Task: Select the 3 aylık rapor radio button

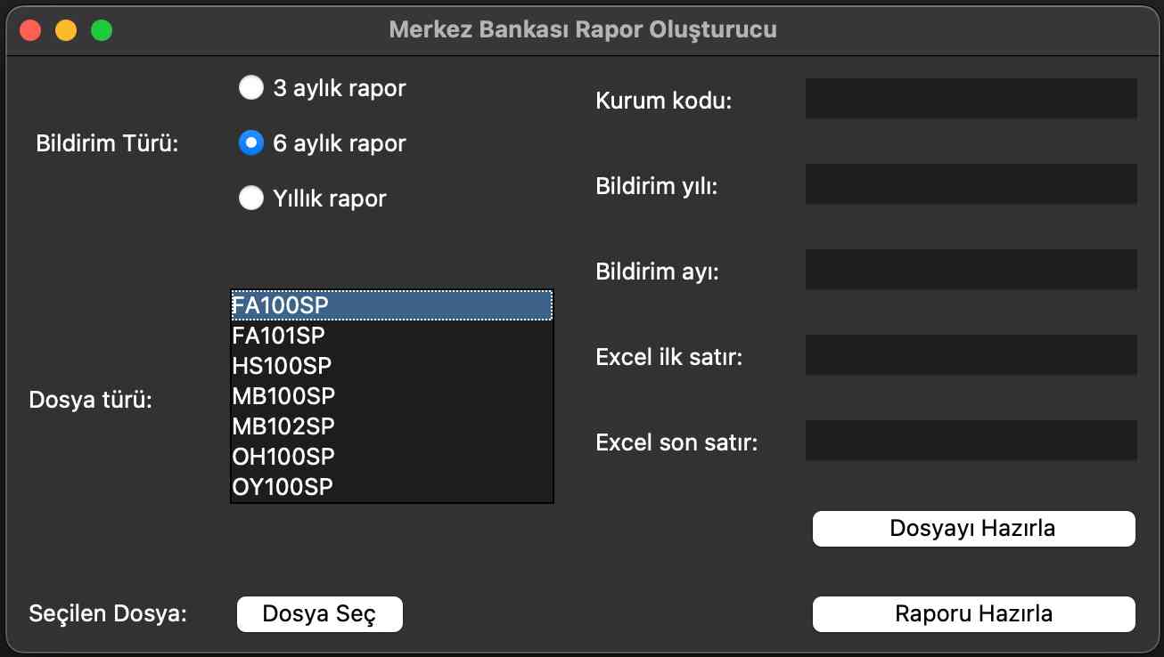Action: (x=251, y=88)
